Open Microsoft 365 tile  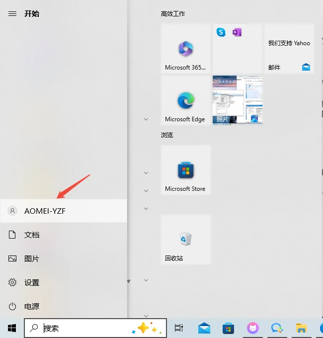click(185, 49)
